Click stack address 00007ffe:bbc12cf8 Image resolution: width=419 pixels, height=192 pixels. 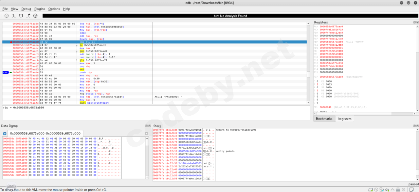coord(165,142)
